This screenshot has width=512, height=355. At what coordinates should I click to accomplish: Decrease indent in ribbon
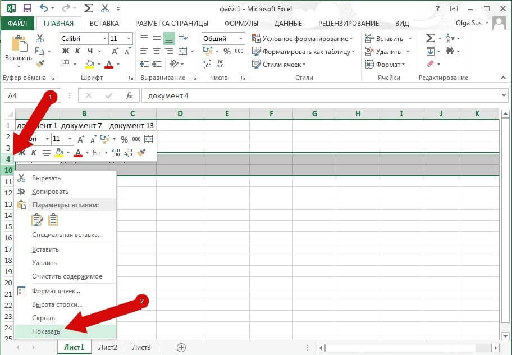tap(144, 63)
